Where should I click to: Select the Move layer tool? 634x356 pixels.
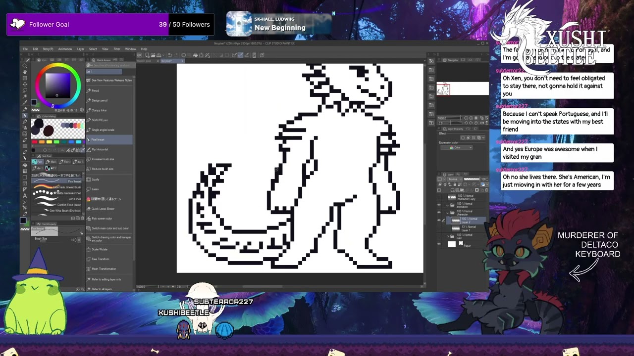click(x=25, y=85)
